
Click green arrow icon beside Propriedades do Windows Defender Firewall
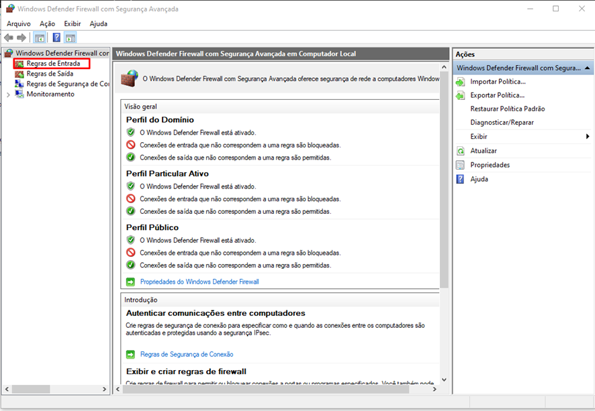[x=130, y=282]
